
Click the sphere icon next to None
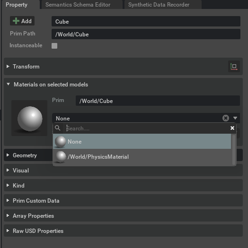point(60,142)
